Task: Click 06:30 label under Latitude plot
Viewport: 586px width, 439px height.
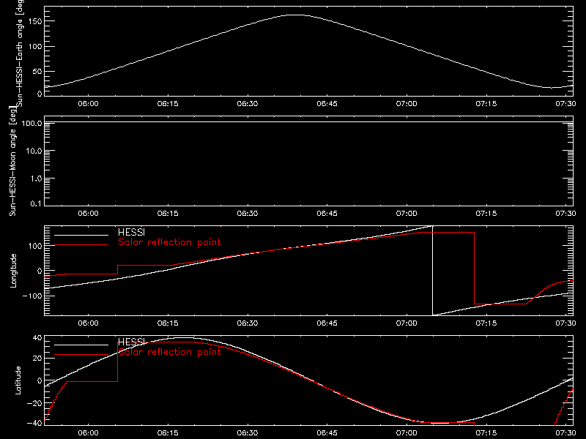Action: pos(248,433)
